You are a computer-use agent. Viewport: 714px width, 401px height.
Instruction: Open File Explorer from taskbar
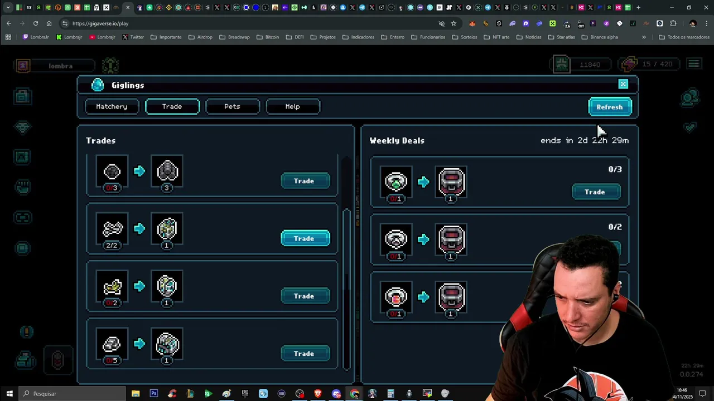pos(136,394)
